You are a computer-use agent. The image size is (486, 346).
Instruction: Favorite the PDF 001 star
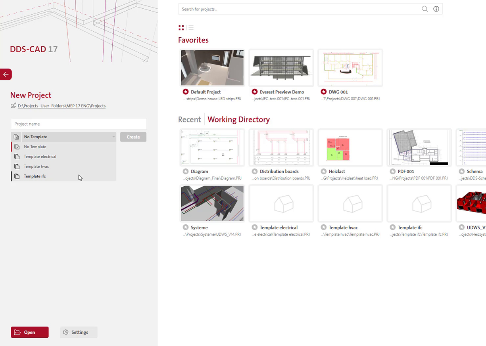[393, 172]
